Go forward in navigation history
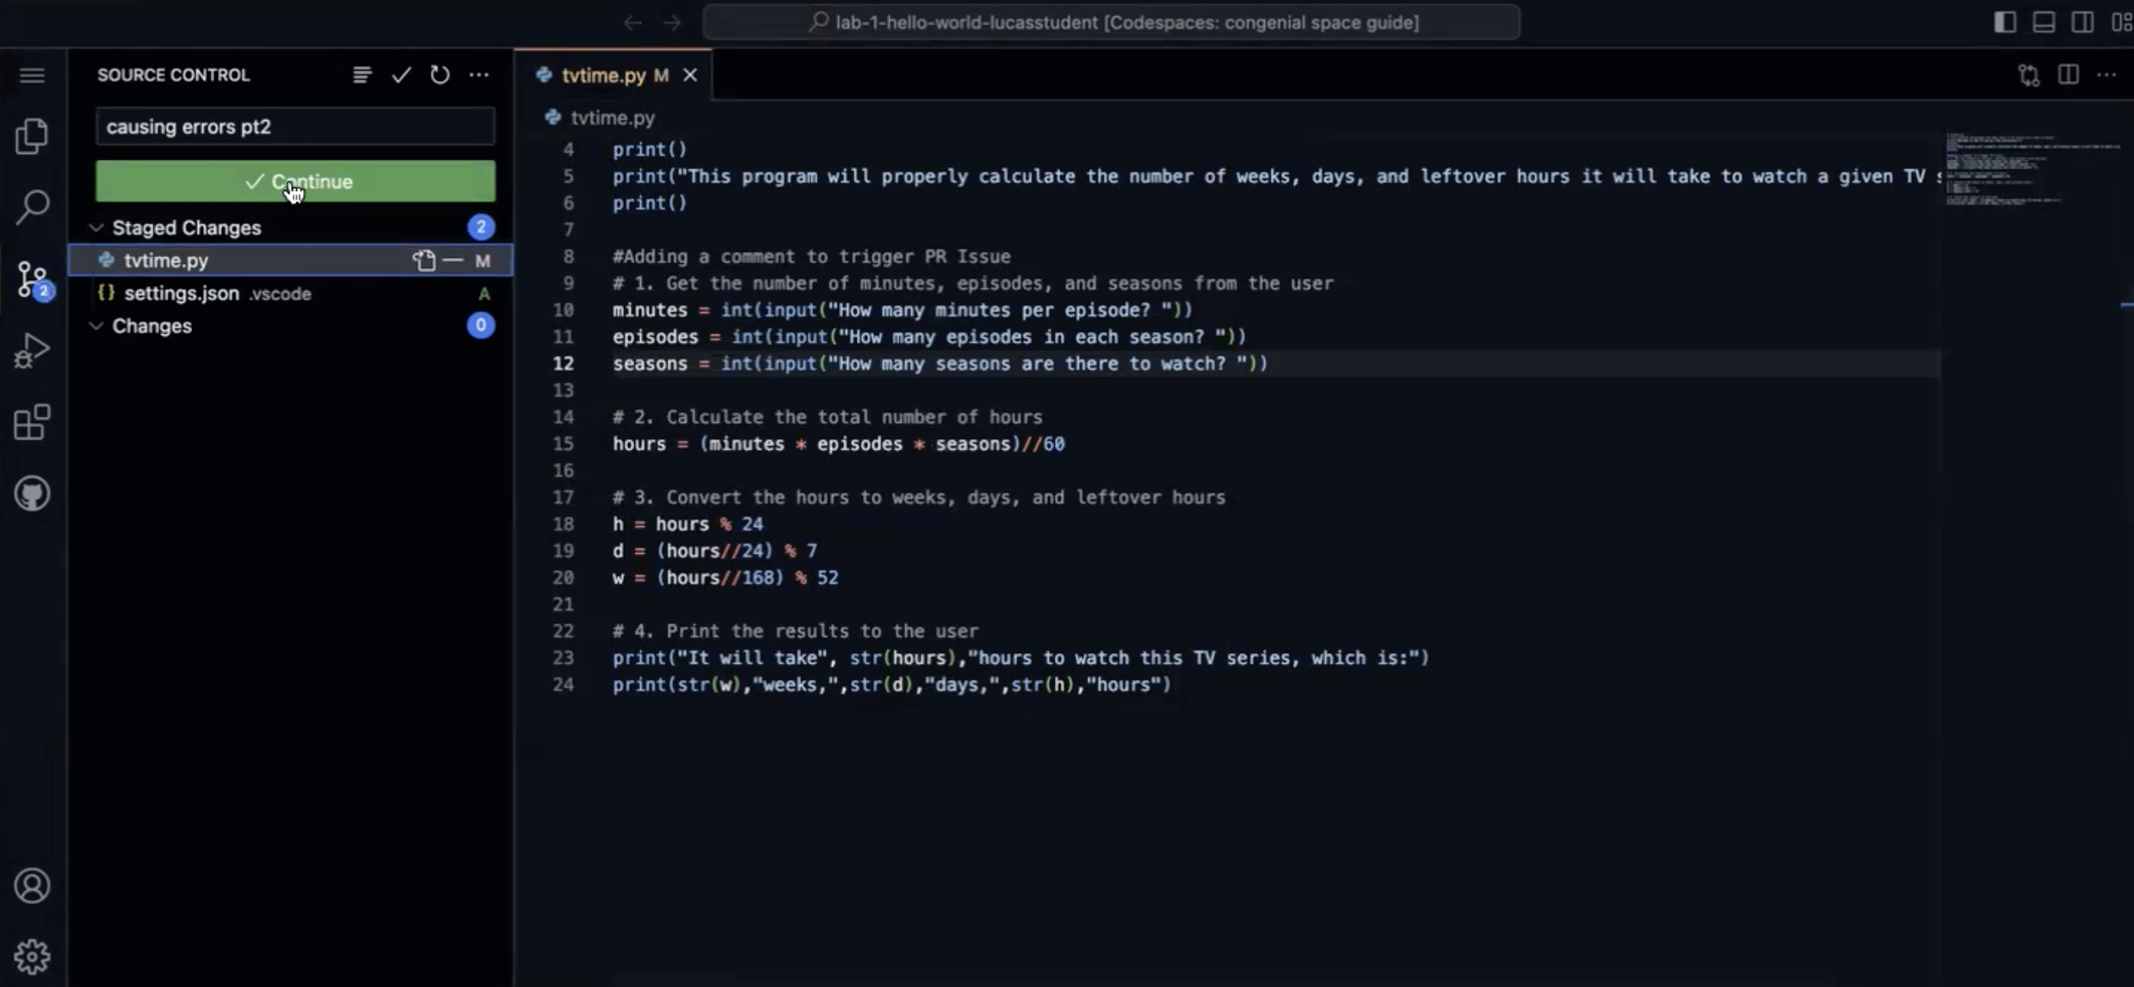This screenshot has width=2134, height=987. (x=672, y=22)
